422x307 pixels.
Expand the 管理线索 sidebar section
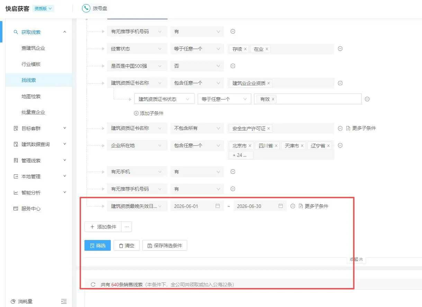click(x=65, y=161)
